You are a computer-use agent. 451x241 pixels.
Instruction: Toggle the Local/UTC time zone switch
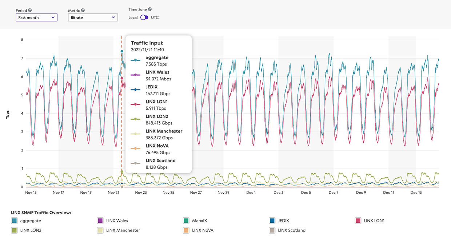[x=144, y=17]
